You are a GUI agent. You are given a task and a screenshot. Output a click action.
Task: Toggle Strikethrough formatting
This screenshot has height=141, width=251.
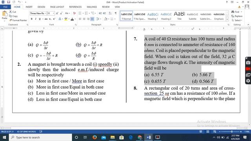[x=46, y=19]
